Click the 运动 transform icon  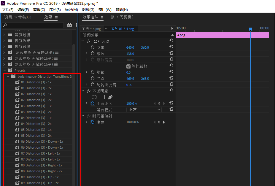96,41
